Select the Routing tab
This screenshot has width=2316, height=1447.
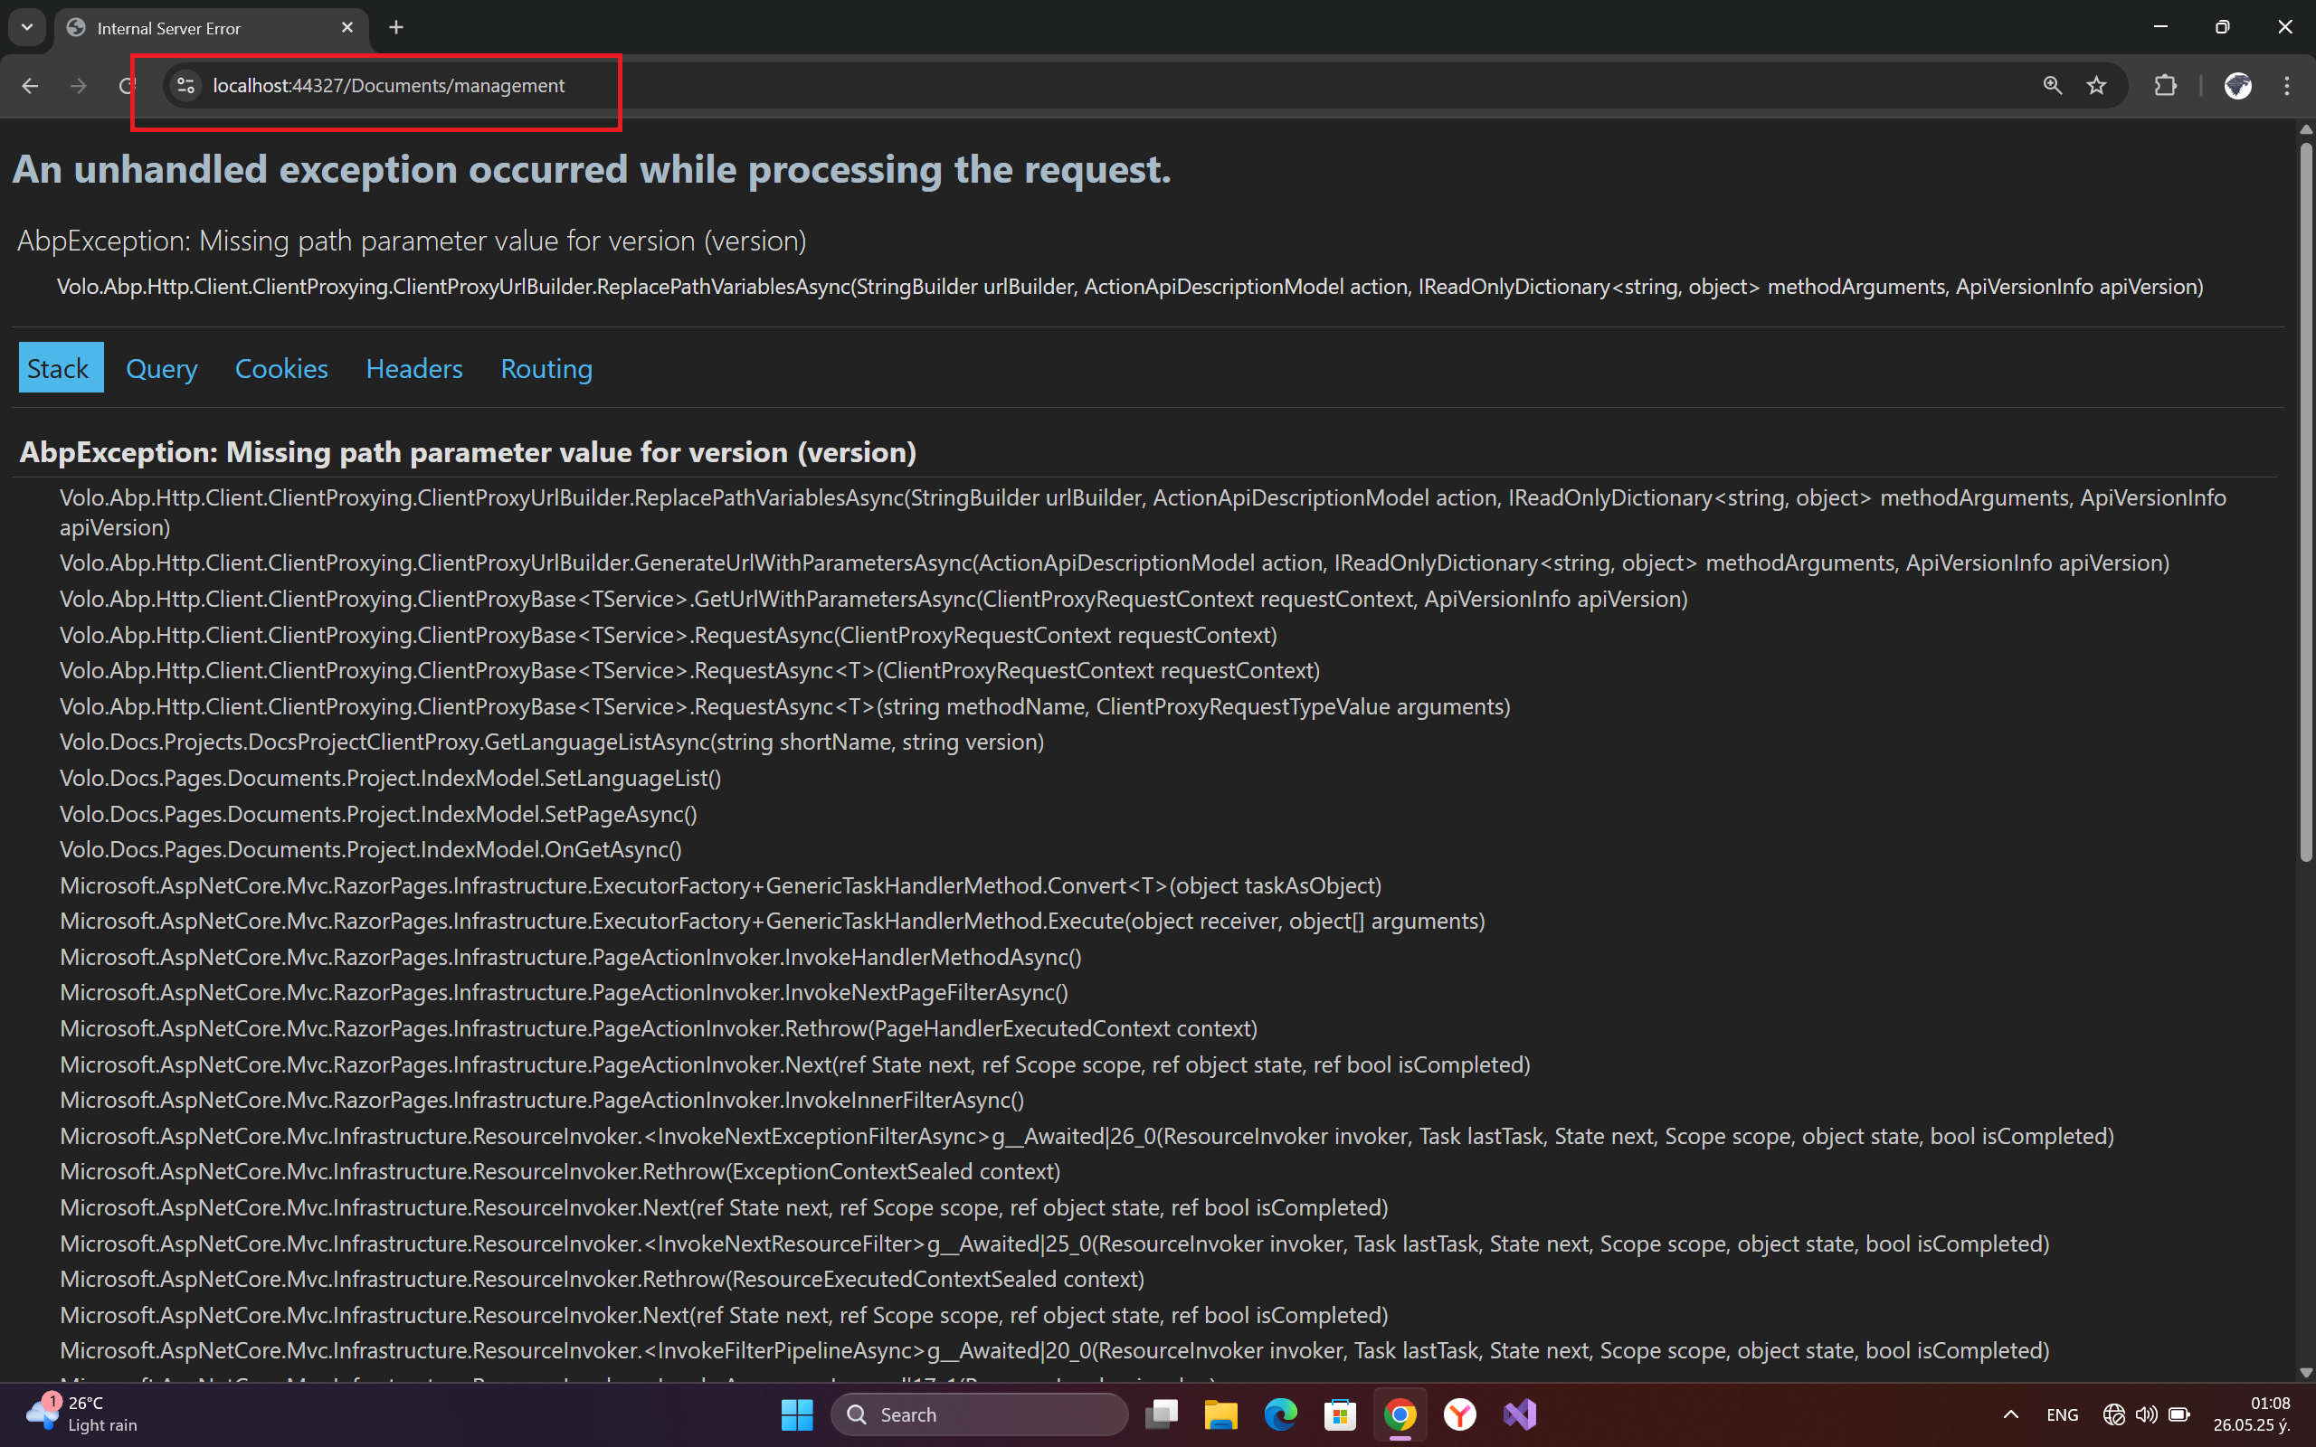coord(546,368)
